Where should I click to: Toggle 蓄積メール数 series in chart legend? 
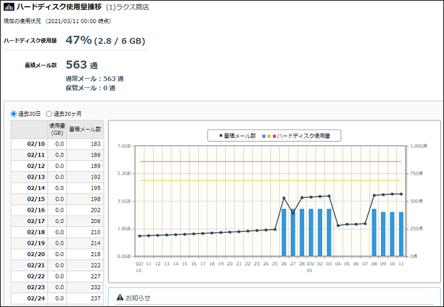coord(238,136)
